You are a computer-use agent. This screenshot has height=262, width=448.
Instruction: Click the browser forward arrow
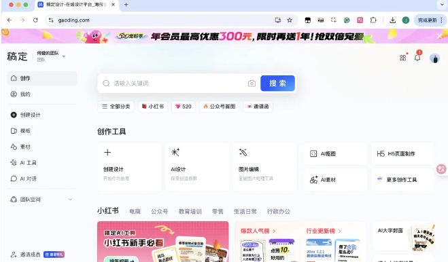click(22, 20)
